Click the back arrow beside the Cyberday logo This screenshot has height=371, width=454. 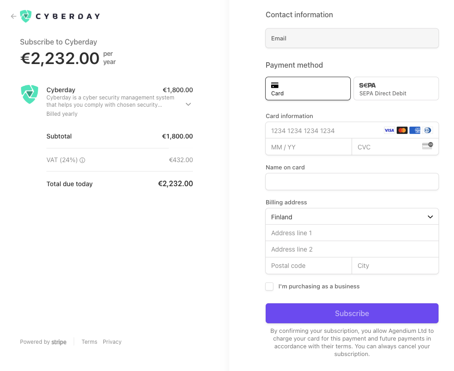click(13, 16)
